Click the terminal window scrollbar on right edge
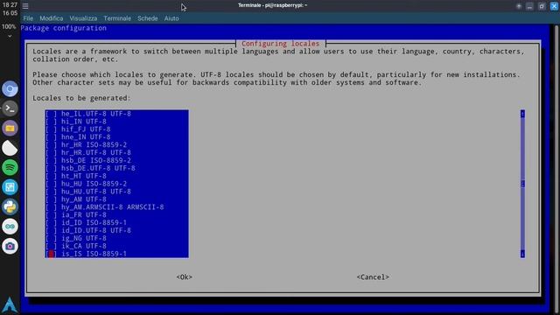This screenshot has height=315, width=560. [556, 169]
